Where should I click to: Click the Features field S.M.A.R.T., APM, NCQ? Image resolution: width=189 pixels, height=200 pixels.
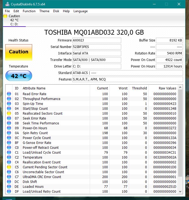tap(128, 79)
